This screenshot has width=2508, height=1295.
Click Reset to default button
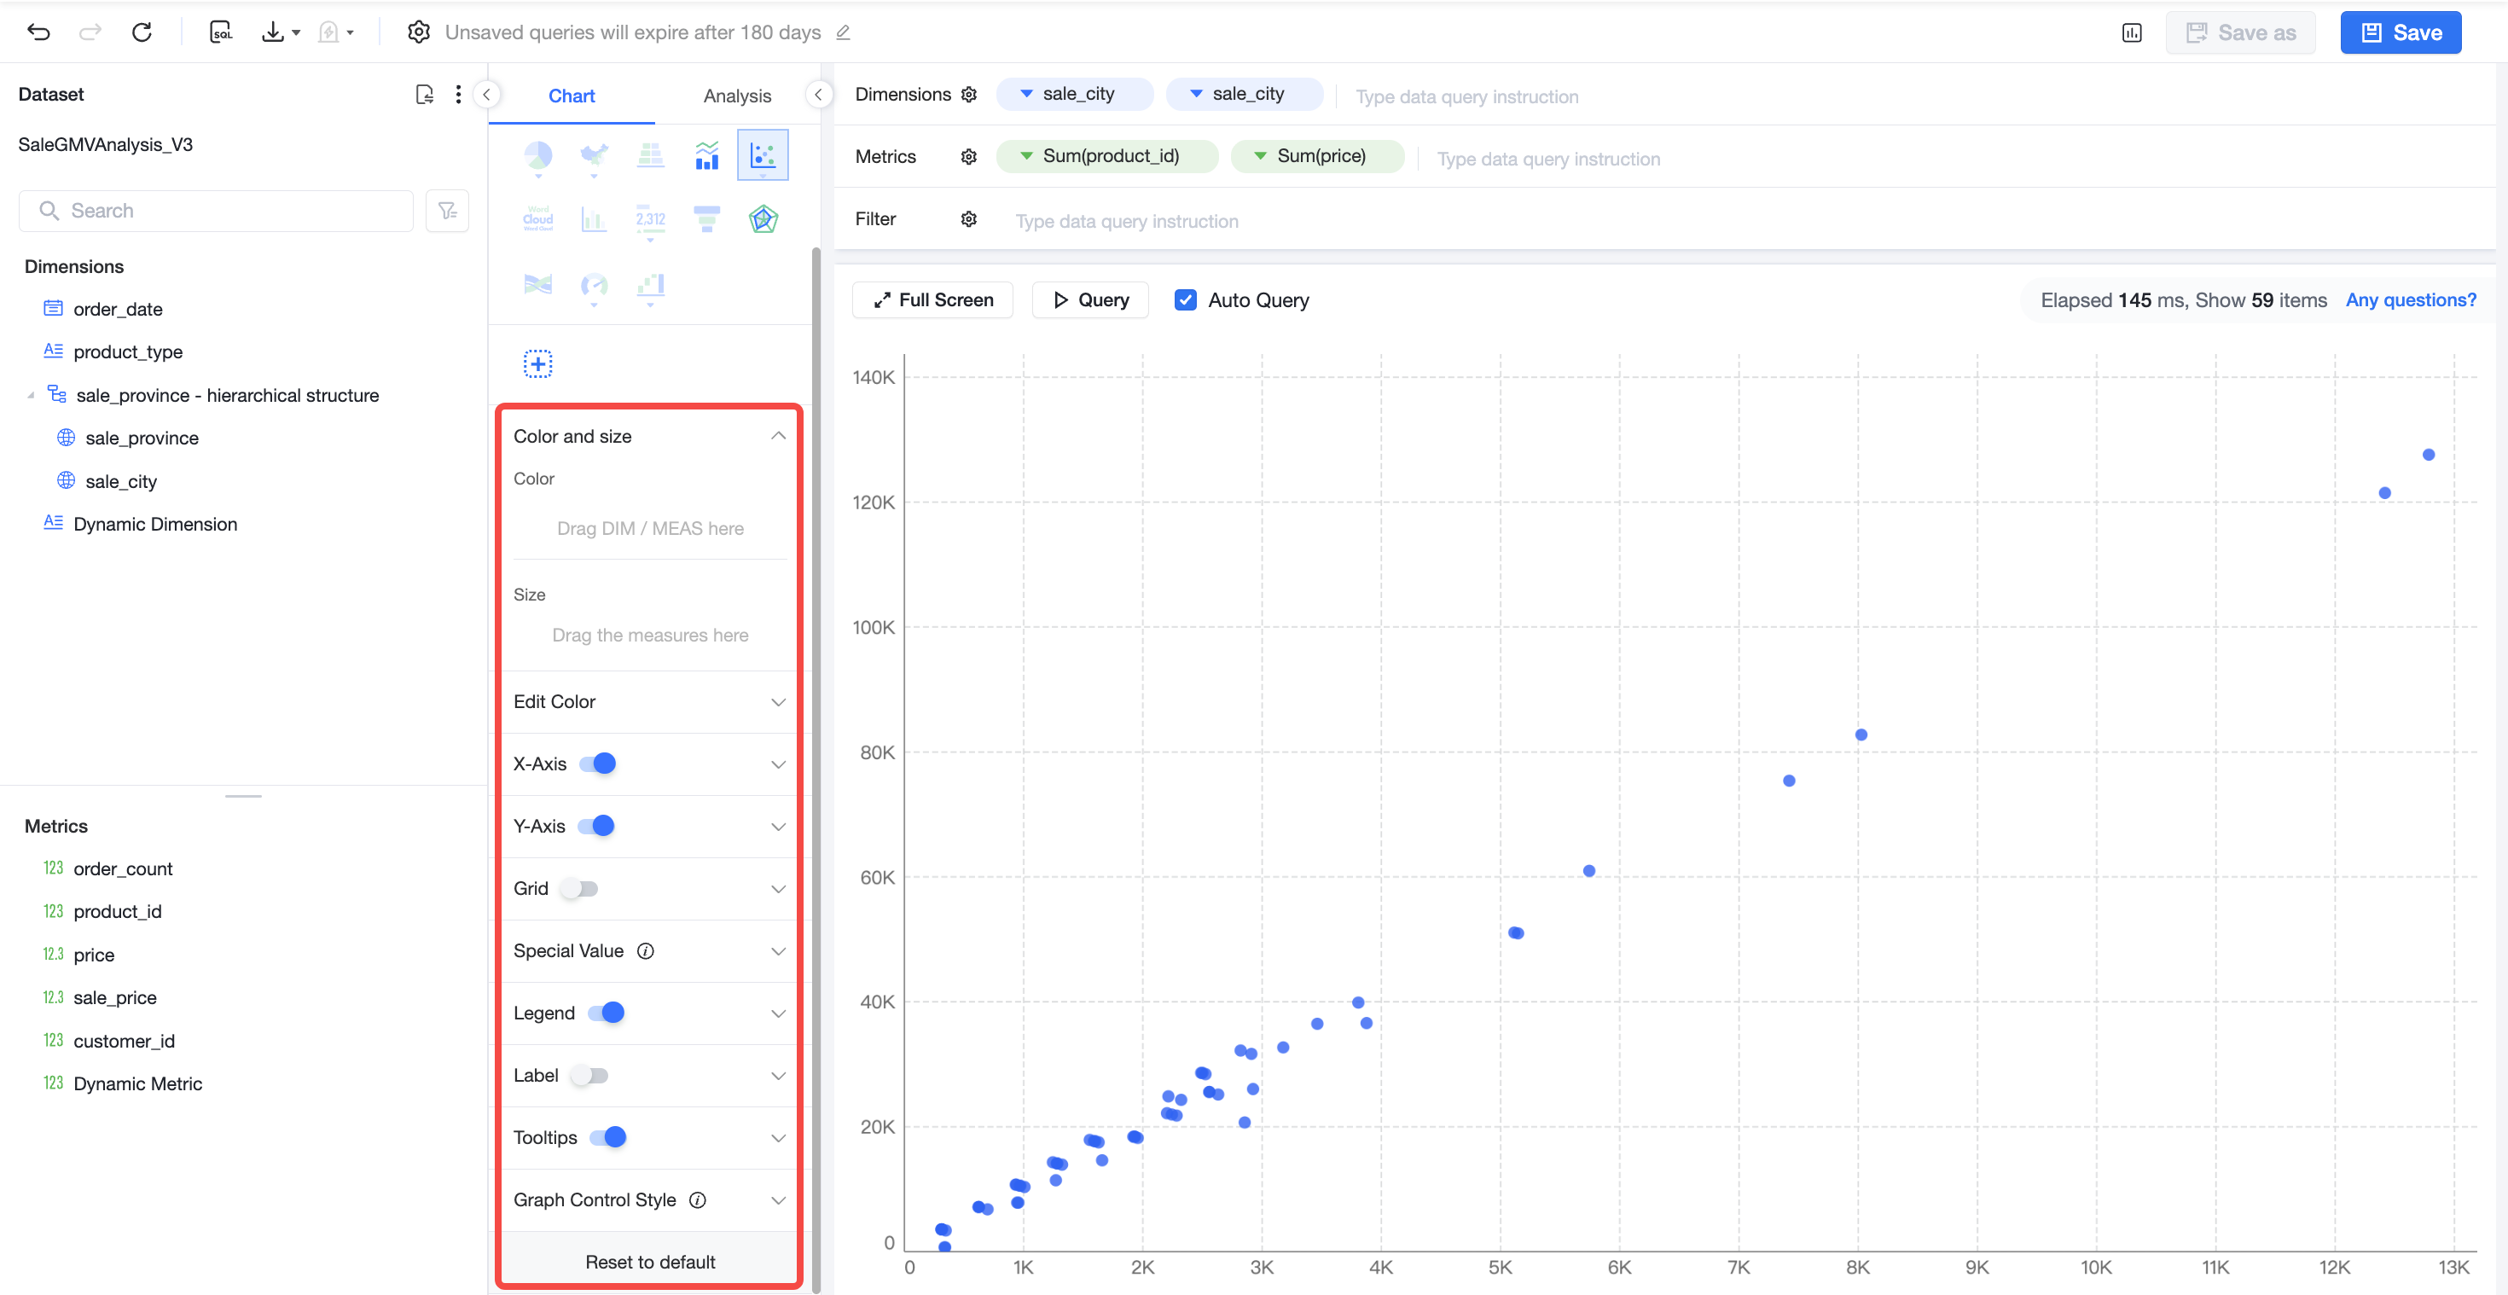tap(648, 1261)
